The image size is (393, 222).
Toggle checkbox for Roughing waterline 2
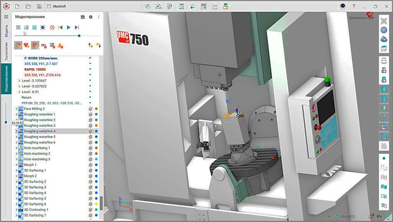point(91,120)
